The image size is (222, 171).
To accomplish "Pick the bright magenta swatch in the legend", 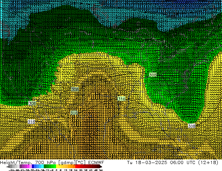I will [28, 166].
